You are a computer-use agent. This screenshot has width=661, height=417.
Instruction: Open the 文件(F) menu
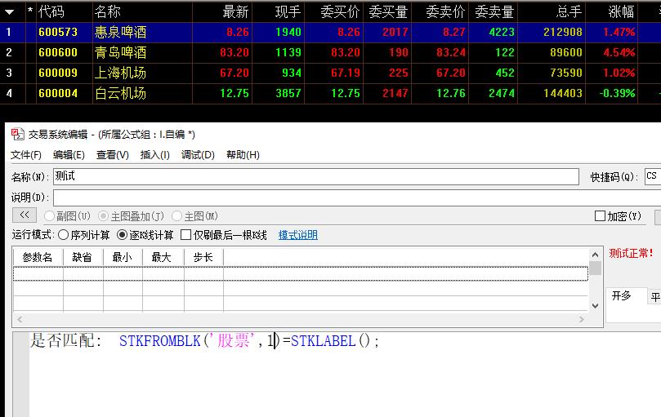coord(25,155)
